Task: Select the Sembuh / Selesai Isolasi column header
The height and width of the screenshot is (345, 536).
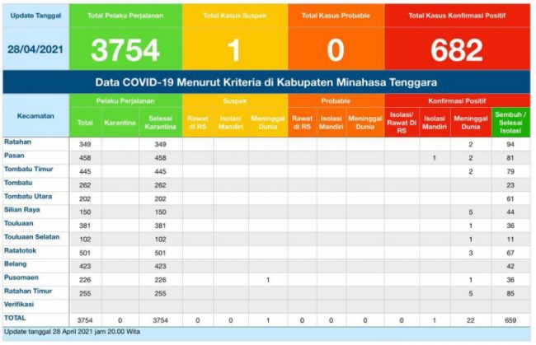Action: pos(510,122)
